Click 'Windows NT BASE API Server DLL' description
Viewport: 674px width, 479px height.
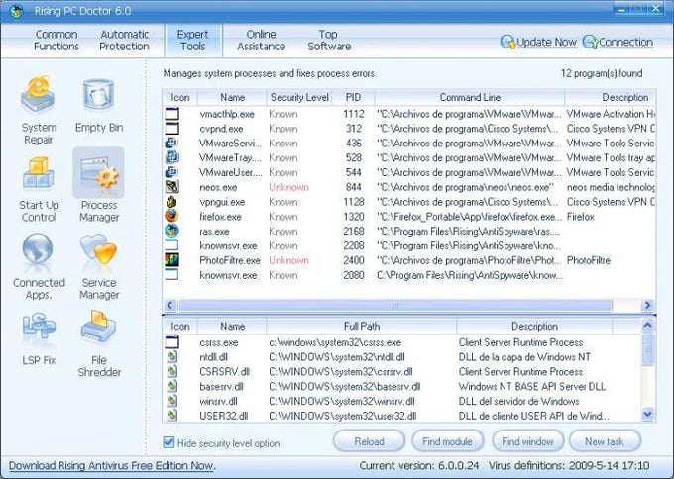tap(532, 386)
